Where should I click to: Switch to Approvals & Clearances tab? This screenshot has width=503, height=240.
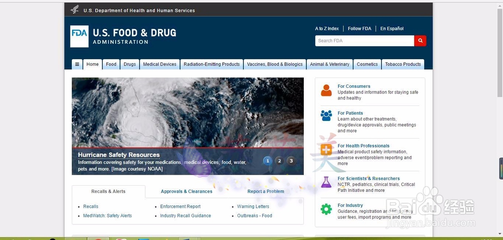(187, 191)
